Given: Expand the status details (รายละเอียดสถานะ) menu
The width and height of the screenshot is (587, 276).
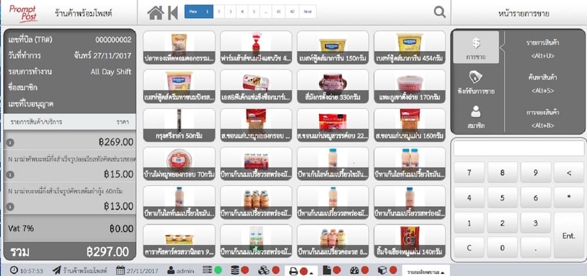Looking at the screenshot, I should tap(425, 270).
